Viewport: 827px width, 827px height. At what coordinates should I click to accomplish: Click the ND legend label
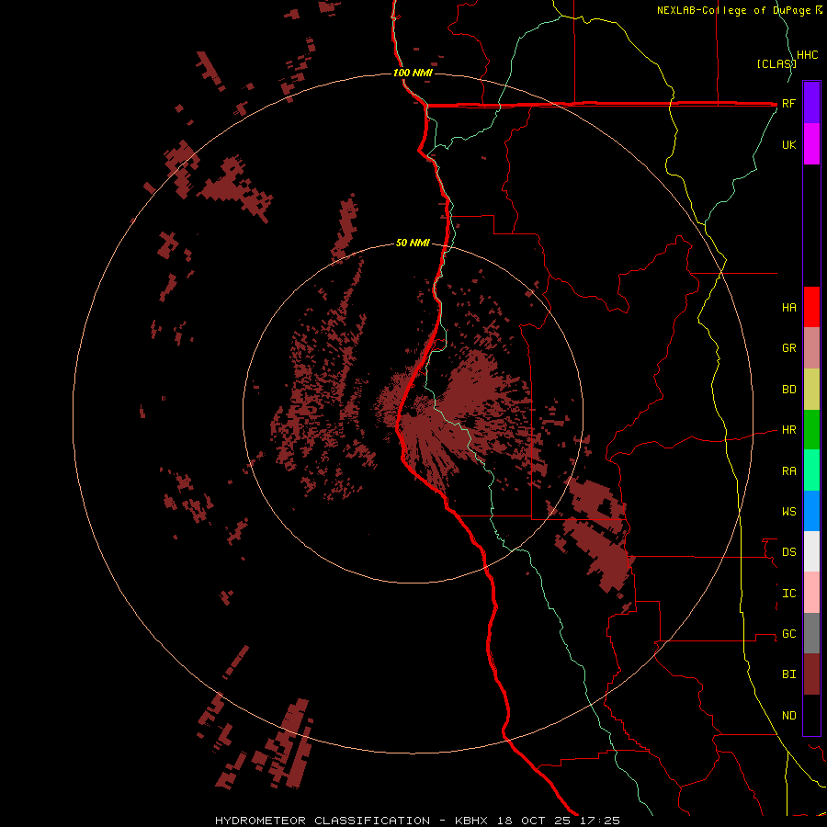[x=788, y=716]
